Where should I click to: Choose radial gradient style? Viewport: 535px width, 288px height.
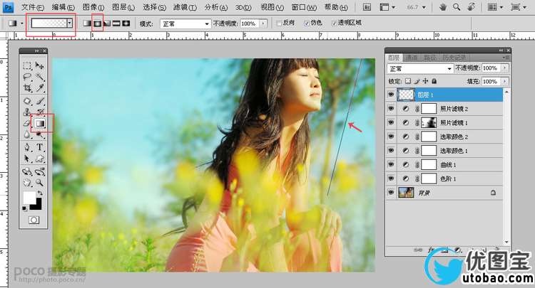tap(97, 23)
